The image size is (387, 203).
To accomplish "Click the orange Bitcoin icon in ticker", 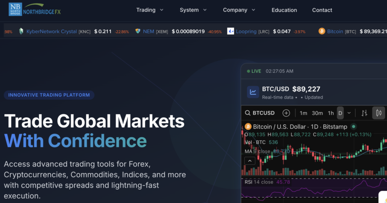I will [322, 31].
